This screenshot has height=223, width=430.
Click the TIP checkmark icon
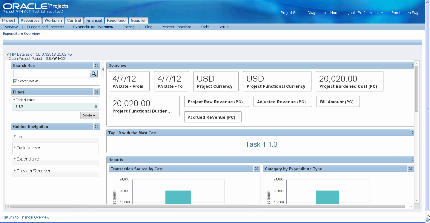tap(7, 54)
